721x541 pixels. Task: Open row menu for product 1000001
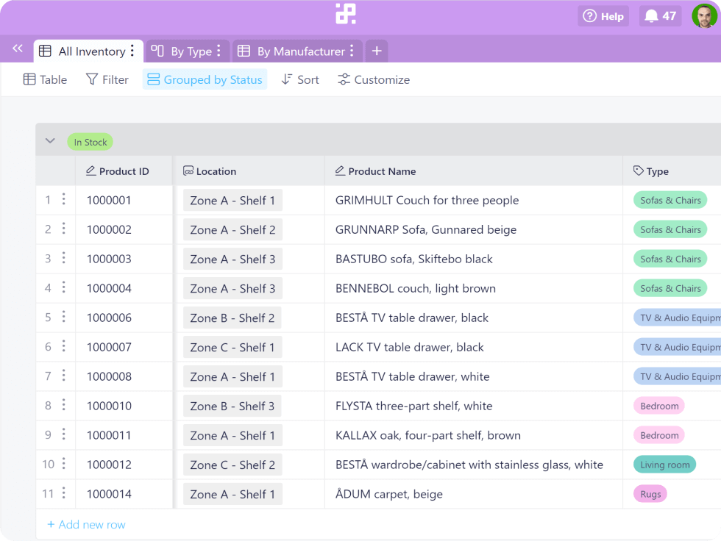tap(64, 199)
